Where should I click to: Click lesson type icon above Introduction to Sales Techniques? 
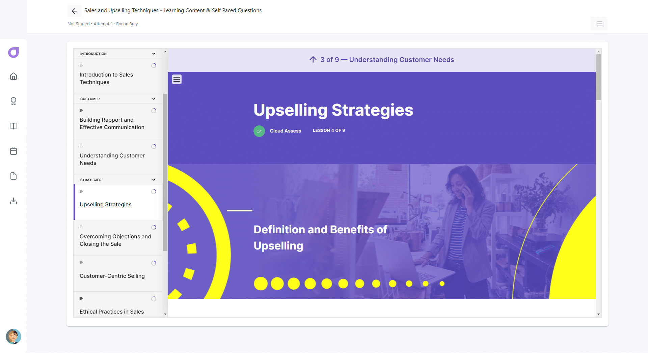[81, 65]
